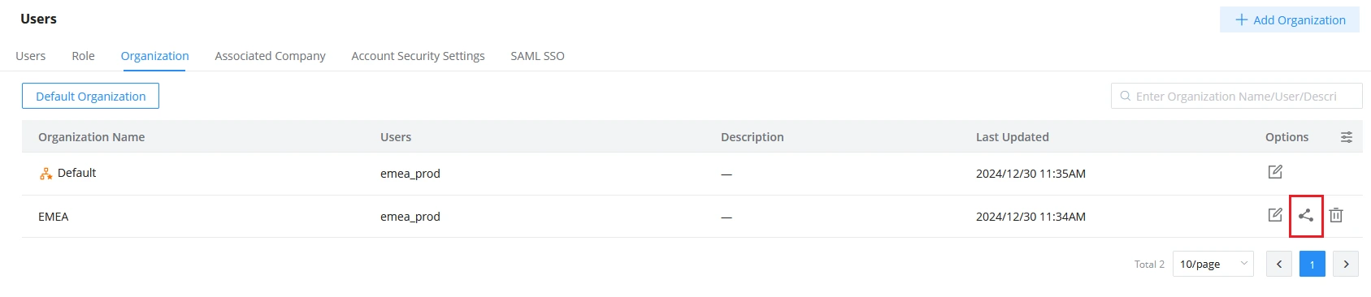Viewport: 1371px width, 297px height.
Task: Switch to the Users tab
Action: (x=31, y=56)
